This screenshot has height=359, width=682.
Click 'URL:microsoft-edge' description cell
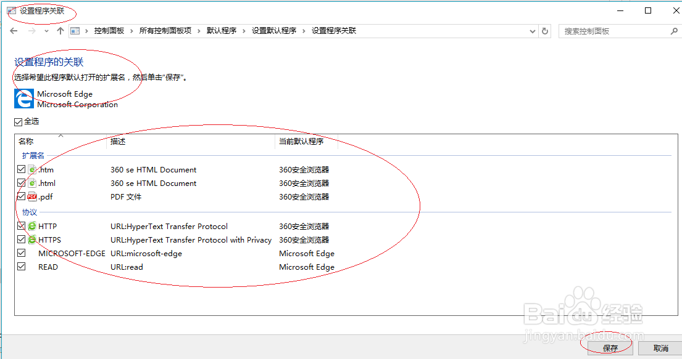pos(146,254)
